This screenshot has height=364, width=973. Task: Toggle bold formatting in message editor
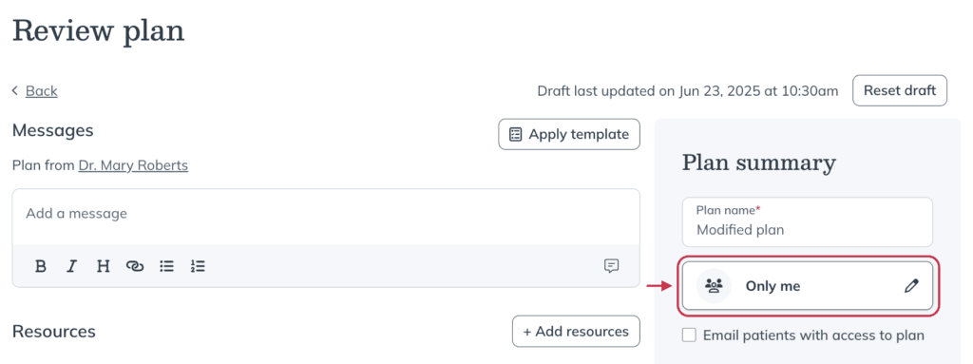click(x=41, y=266)
